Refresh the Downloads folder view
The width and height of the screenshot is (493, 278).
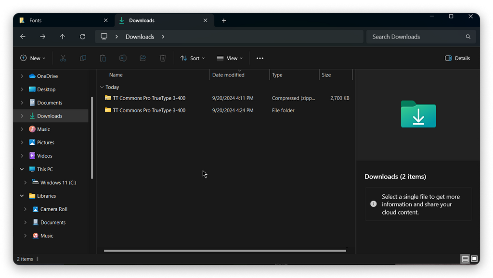(82, 37)
